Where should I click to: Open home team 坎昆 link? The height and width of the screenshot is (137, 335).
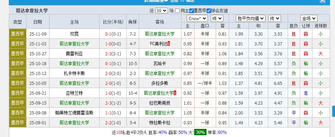pyautogui.click(x=74, y=34)
